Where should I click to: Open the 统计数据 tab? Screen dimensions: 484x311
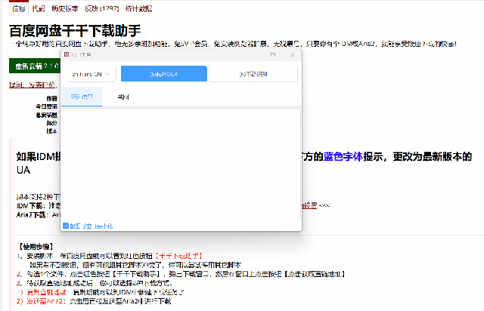point(138,8)
